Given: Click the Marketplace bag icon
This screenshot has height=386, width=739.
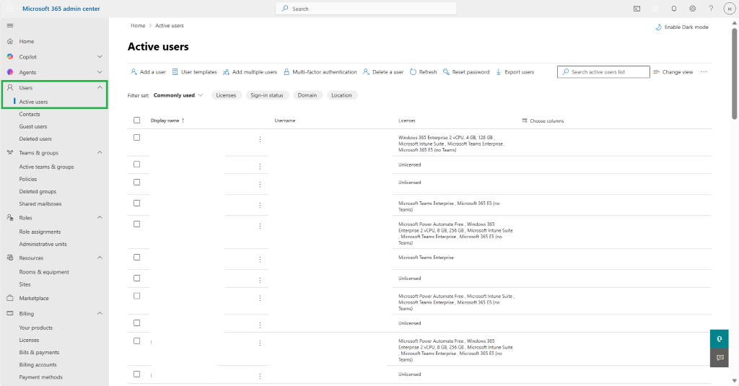Looking at the screenshot, I should point(10,298).
